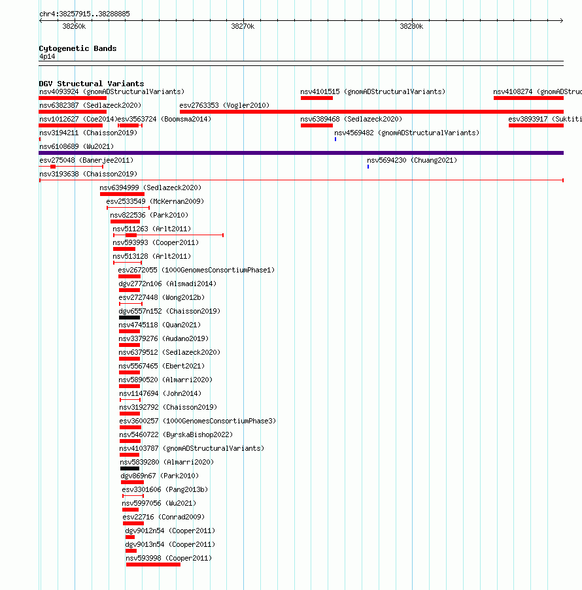Screen dimensions: 582x590
Task: Click the nsv4108274 variant label
Action: click(x=538, y=91)
